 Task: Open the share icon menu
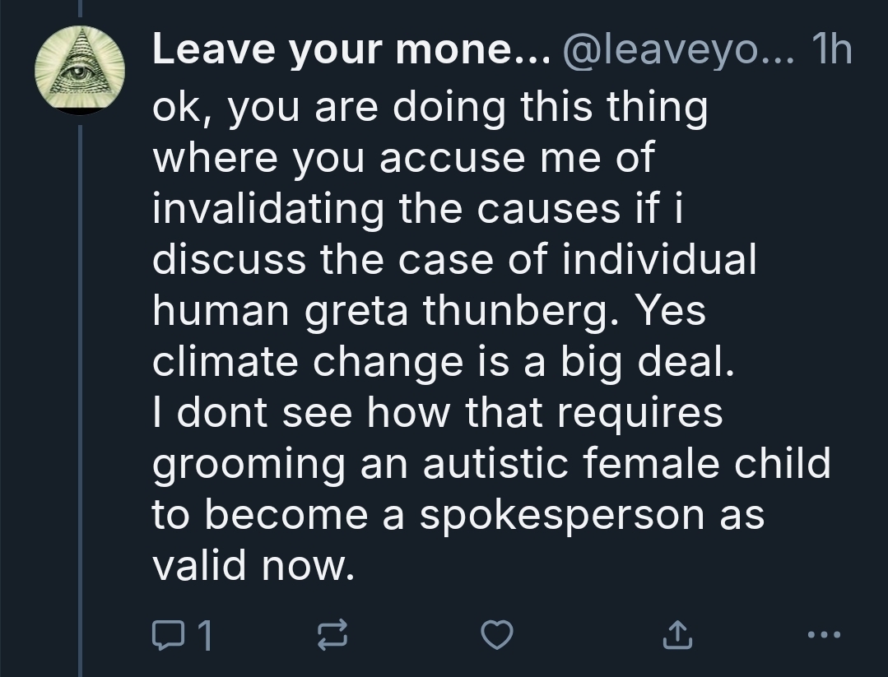pyautogui.click(x=675, y=634)
